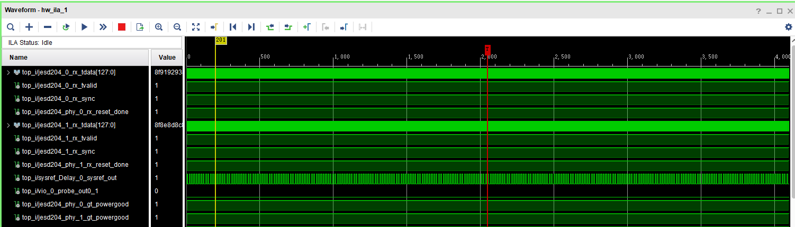The image size is (795, 227).
Task: Run trigger for this ILA core
Action: (x=85, y=27)
